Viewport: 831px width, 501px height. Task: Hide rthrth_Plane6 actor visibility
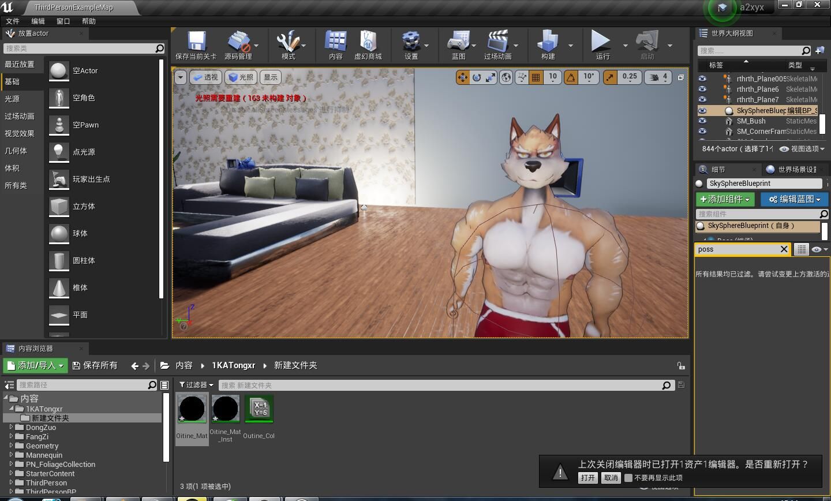[x=702, y=89]
